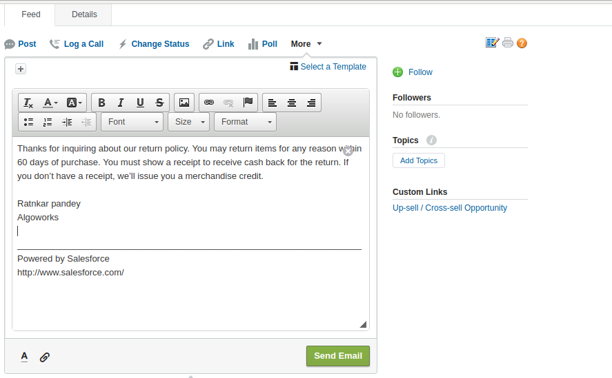Open the More menu
612x378 pixels.
tap(306, 44)
